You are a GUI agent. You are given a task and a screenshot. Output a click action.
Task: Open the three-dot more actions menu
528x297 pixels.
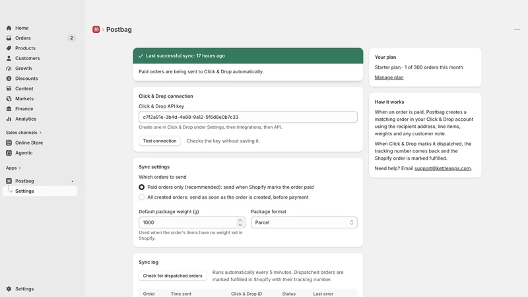coord(517,30)
